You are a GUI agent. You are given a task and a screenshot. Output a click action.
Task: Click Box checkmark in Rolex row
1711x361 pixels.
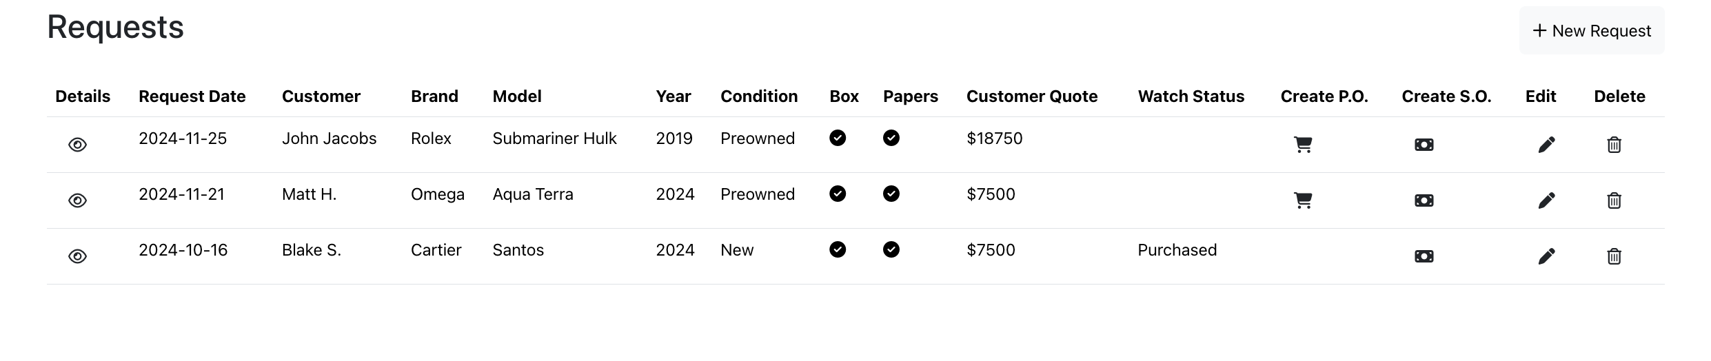(x=838, y=138)
